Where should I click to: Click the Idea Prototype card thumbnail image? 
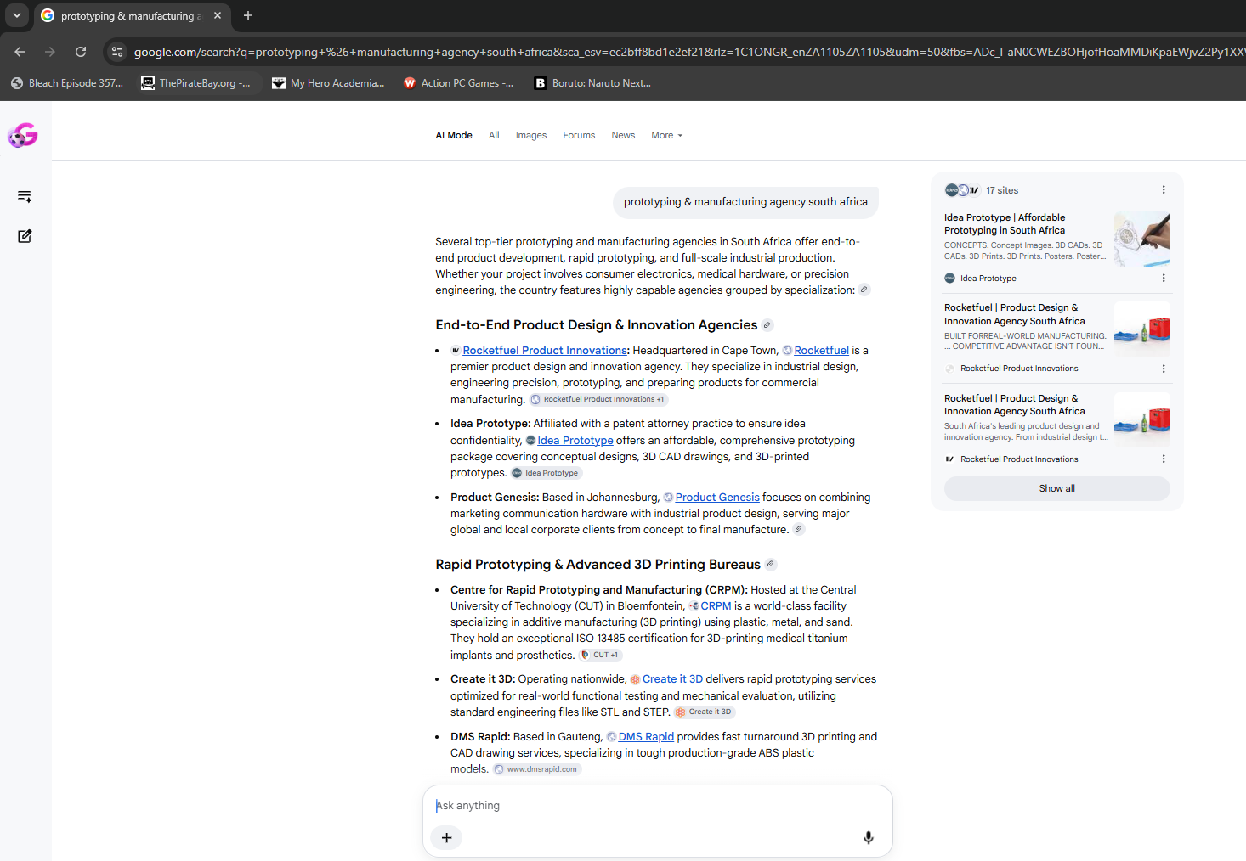pos(1142,239)
